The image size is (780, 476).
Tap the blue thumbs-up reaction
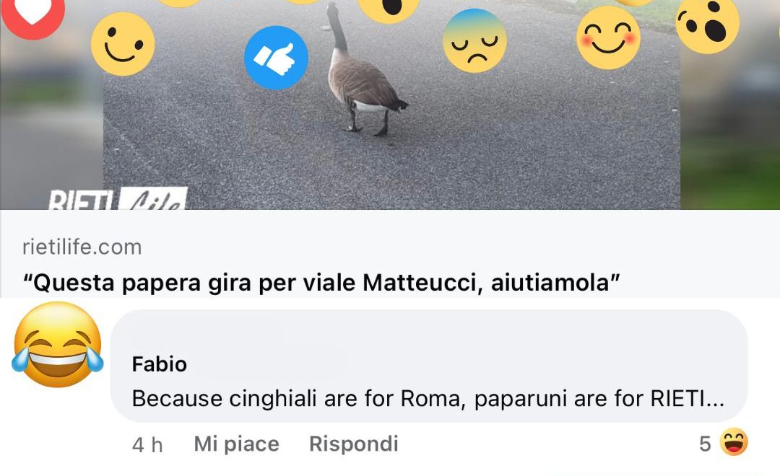(x=276, y=58)
